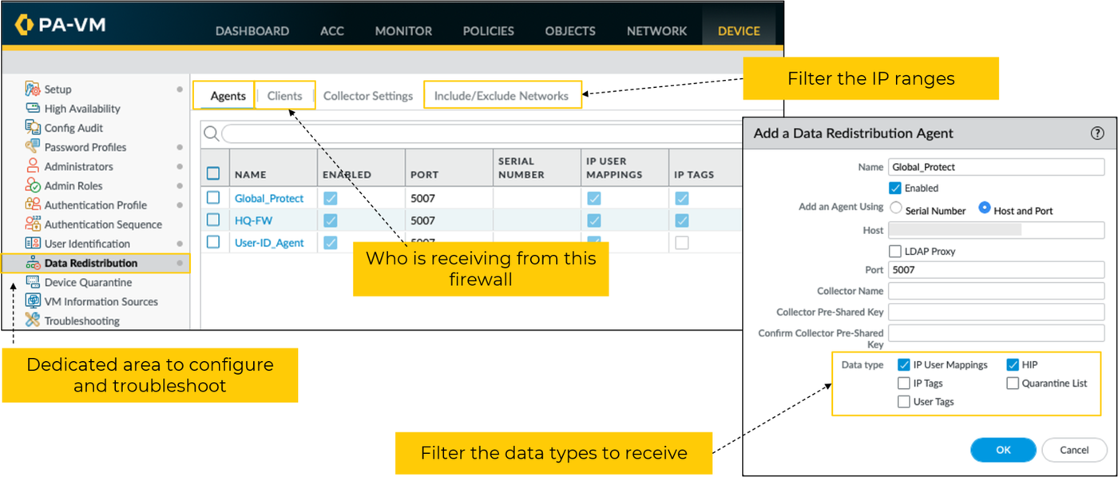Viewport: 1118px width, 477px height.
Task: Click the Setup gear icon in sidebar
Action: point(33,89)
